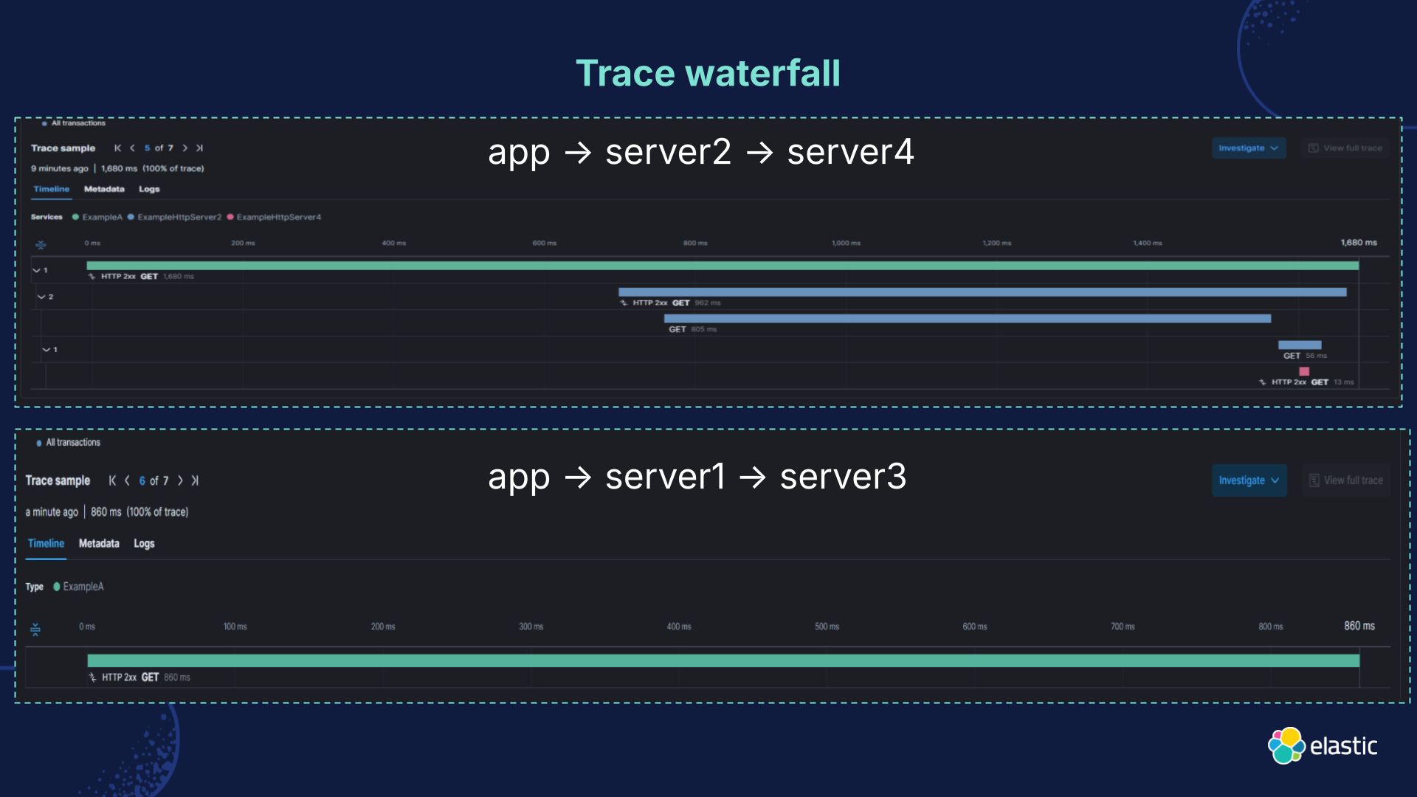
Task: Jump to last trace sample in top panel
Action: click(x=199, y=148)
